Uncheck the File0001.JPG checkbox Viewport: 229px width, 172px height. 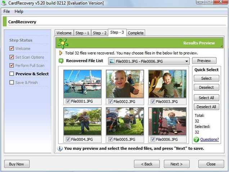(x=68, y=101)
